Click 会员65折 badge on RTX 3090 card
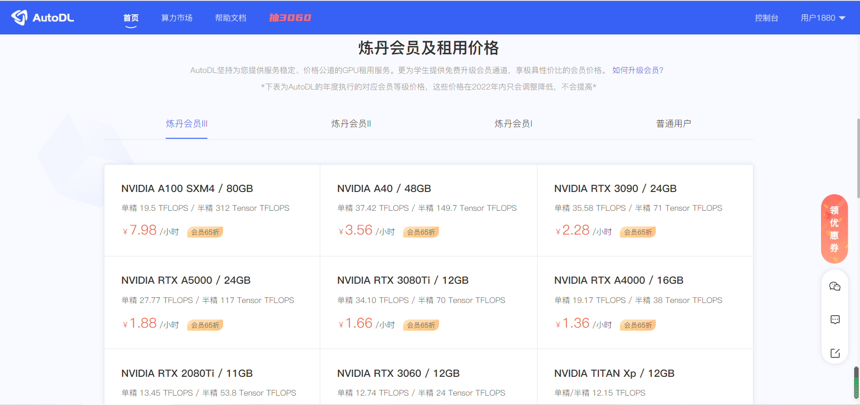This screenshot has width=860, height=405. coord(638,232)
